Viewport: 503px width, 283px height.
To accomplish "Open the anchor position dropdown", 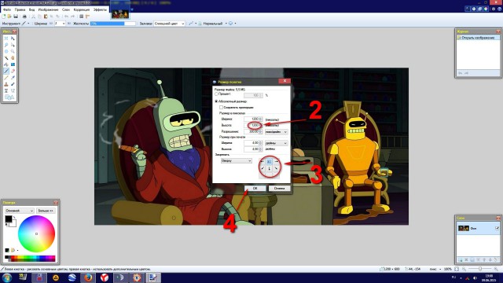I will tap(236, 160).
